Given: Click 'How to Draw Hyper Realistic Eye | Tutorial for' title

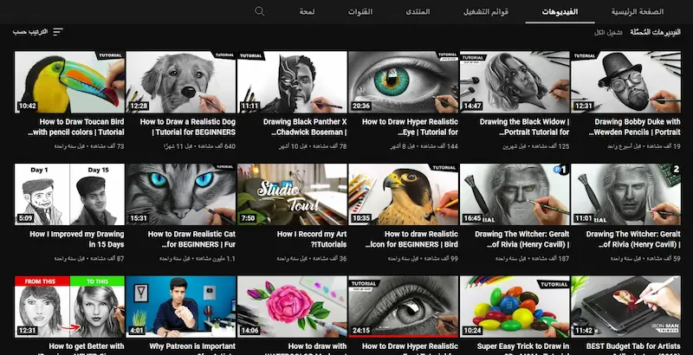Looking at the screenshot, I should pos(410,126).
